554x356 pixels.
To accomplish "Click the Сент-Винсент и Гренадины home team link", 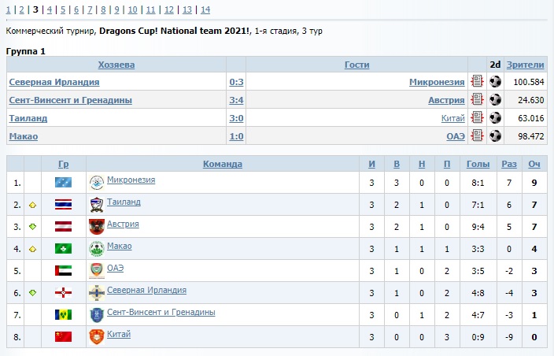I will [x=70, y=100].
